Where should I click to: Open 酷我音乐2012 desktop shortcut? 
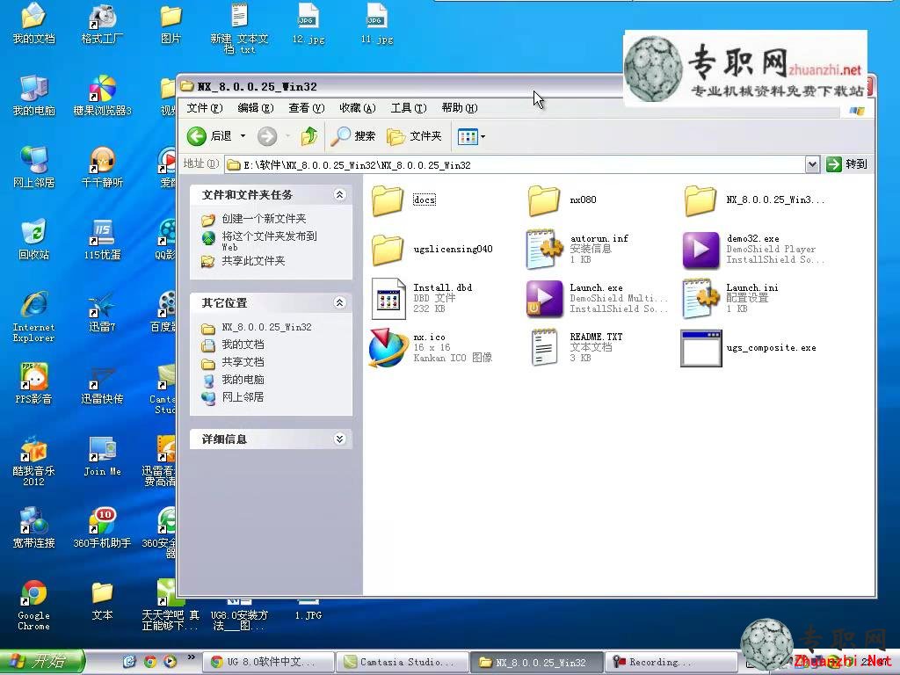[34, 461]
